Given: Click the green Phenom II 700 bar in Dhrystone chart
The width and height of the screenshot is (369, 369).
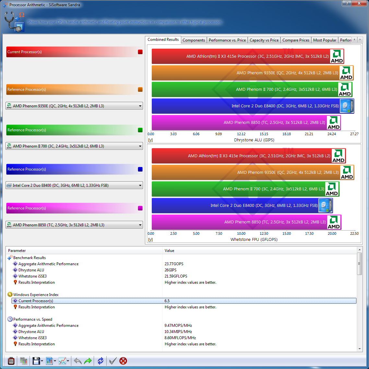Looking at the screenshot, I should 252,89.
